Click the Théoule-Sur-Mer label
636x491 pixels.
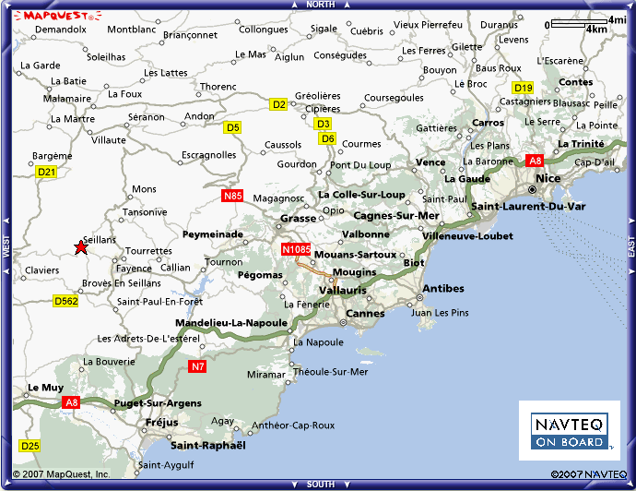(x=331, y=372)
